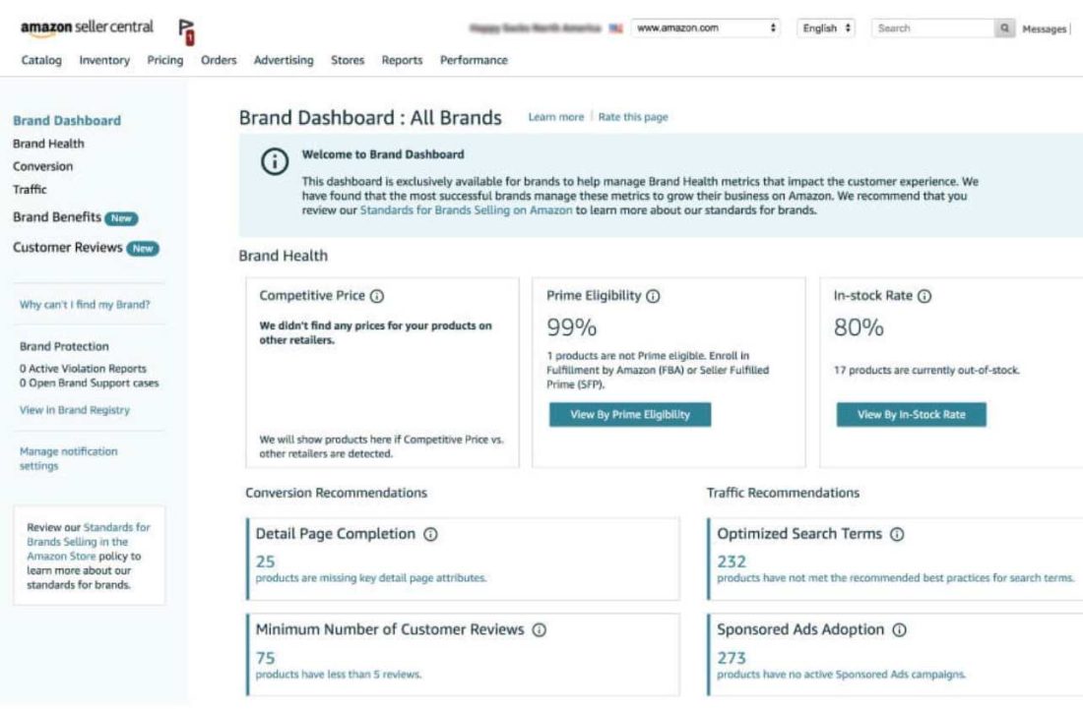Open In-stock Rate info icon
This screenshot has width=1083, height=709.
click(x=924, y=296)
